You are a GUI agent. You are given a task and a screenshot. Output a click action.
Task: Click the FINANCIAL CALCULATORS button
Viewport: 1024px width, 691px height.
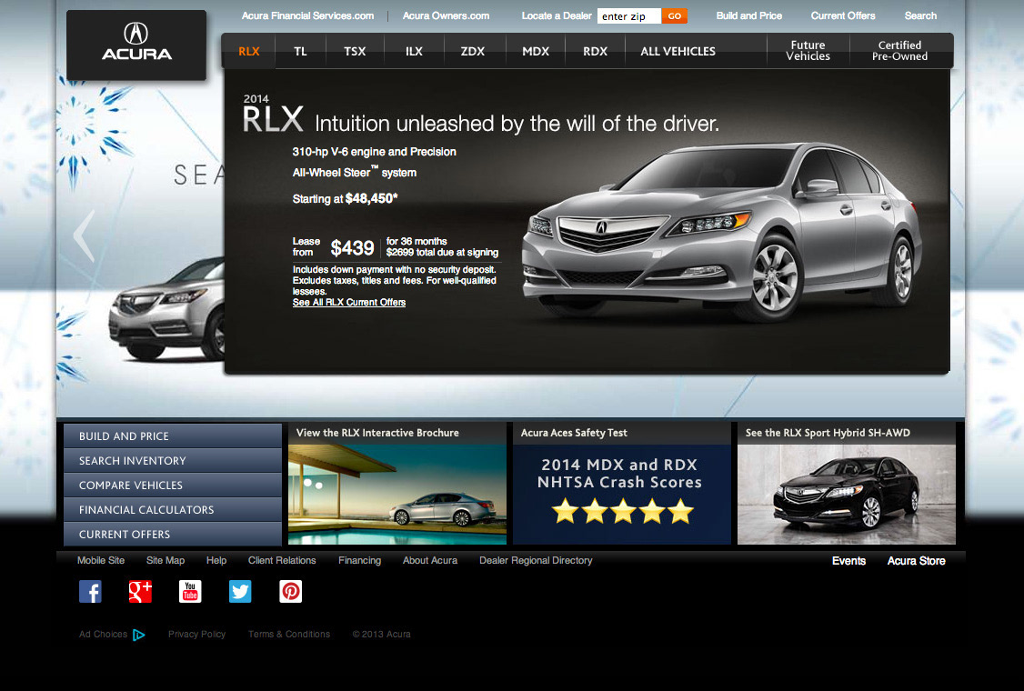click(173, 509)
